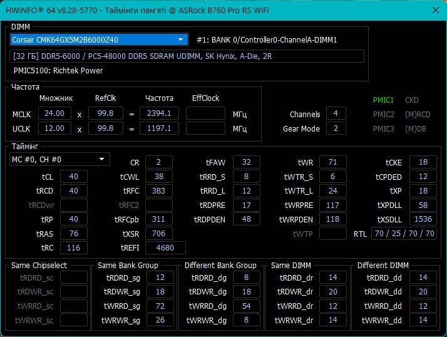Click the tRAS value 76
The width and height of the screenshot is (447, 337).
coord(73,234)
